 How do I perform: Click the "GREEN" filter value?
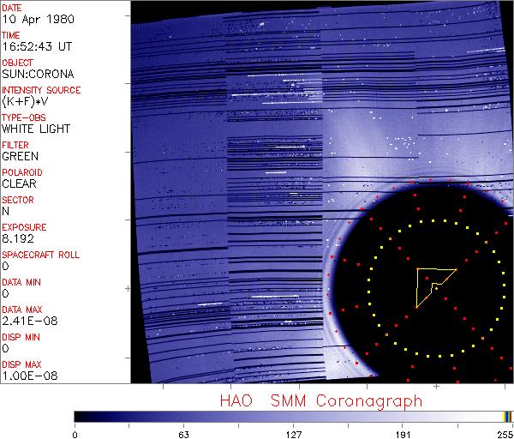pyautogui.click(x=20, y=156)
